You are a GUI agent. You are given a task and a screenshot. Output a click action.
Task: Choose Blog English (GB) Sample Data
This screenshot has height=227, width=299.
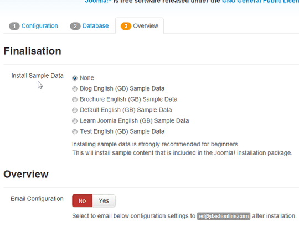(x=75, y=89)
